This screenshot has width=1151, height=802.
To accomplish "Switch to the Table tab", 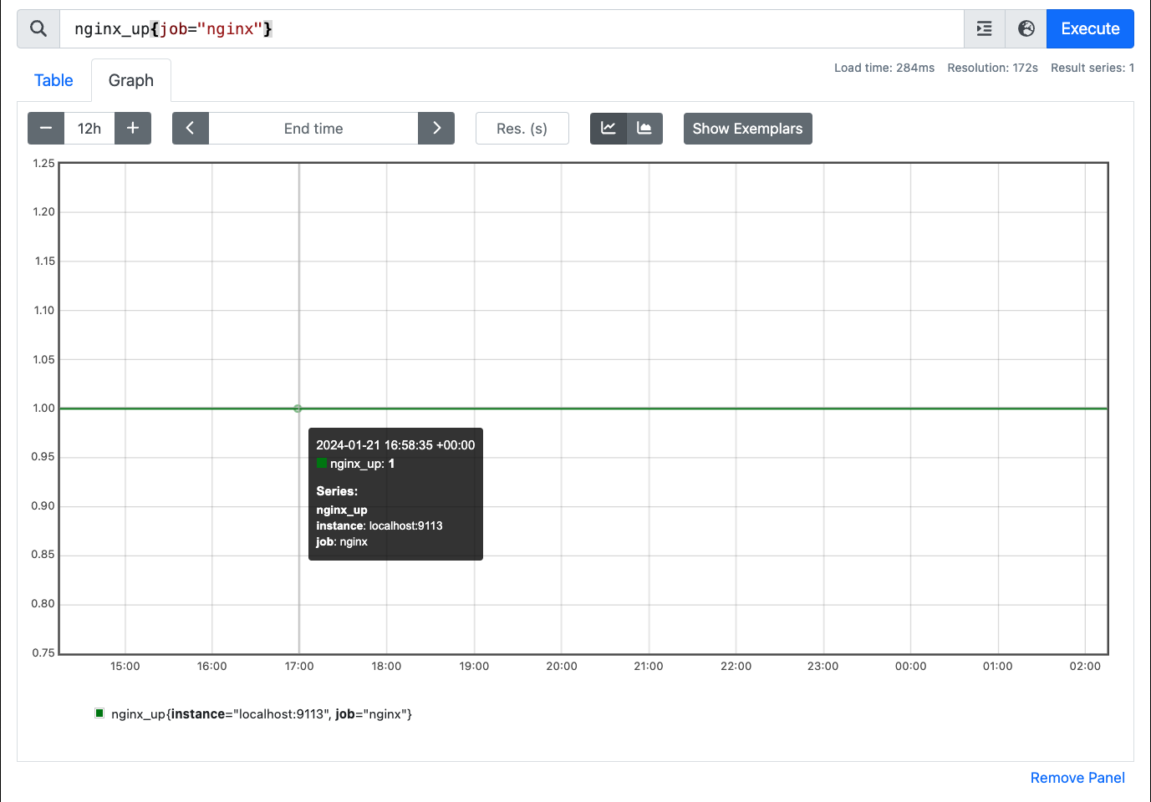I will pos(53,80).
